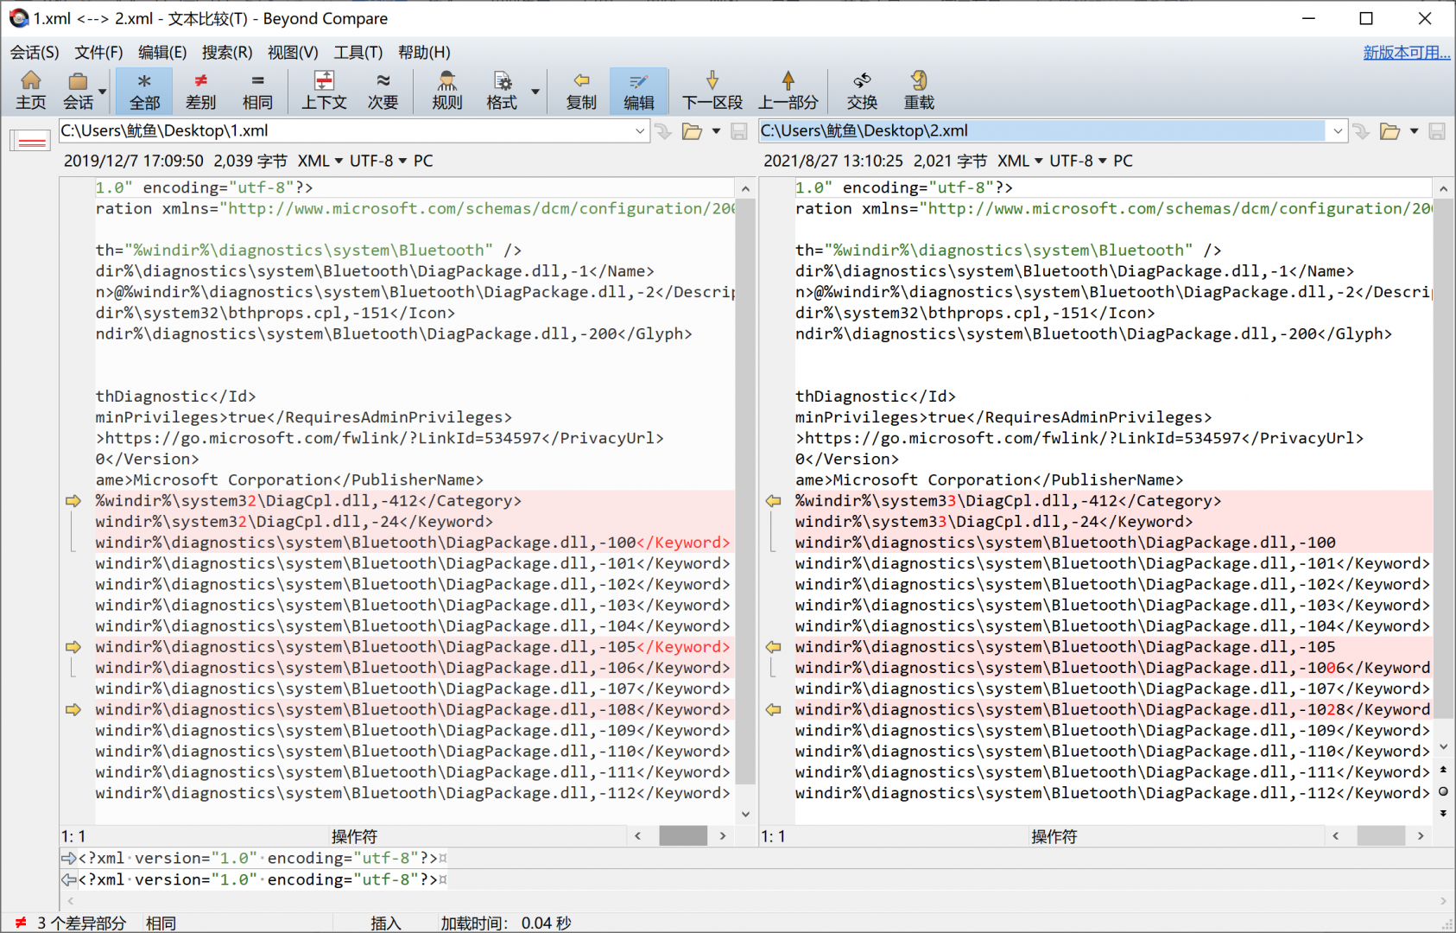
Task: Expand the 会话 session dropdown arrow
Action: pyautogui.click(x=103, y=92)
